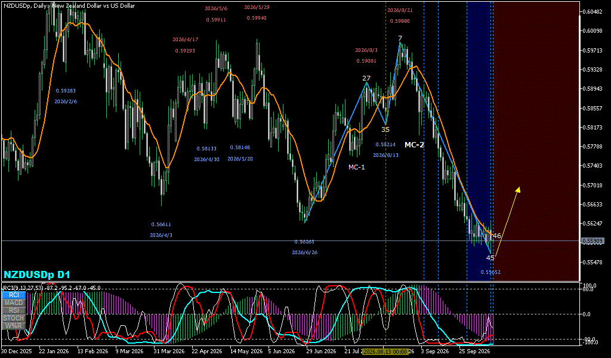This screenshot has width=611, height=358.
Task: Click the wave count label '27'
Action: [x=366, y=78]
